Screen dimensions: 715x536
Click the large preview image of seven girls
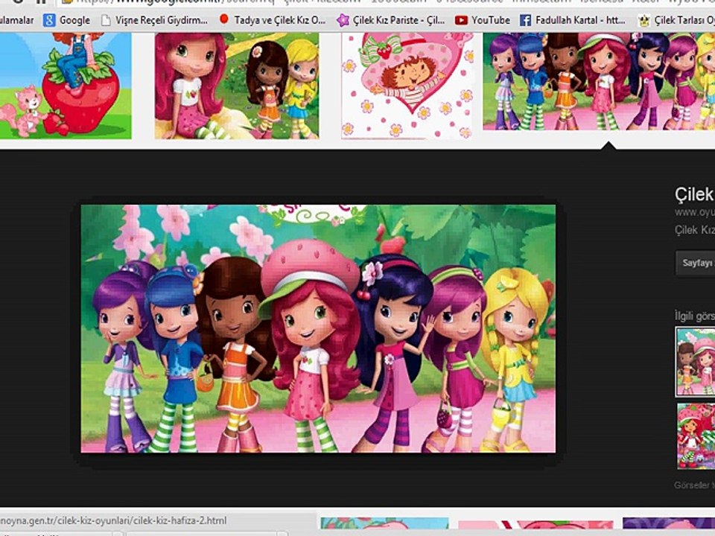(318, 328)
